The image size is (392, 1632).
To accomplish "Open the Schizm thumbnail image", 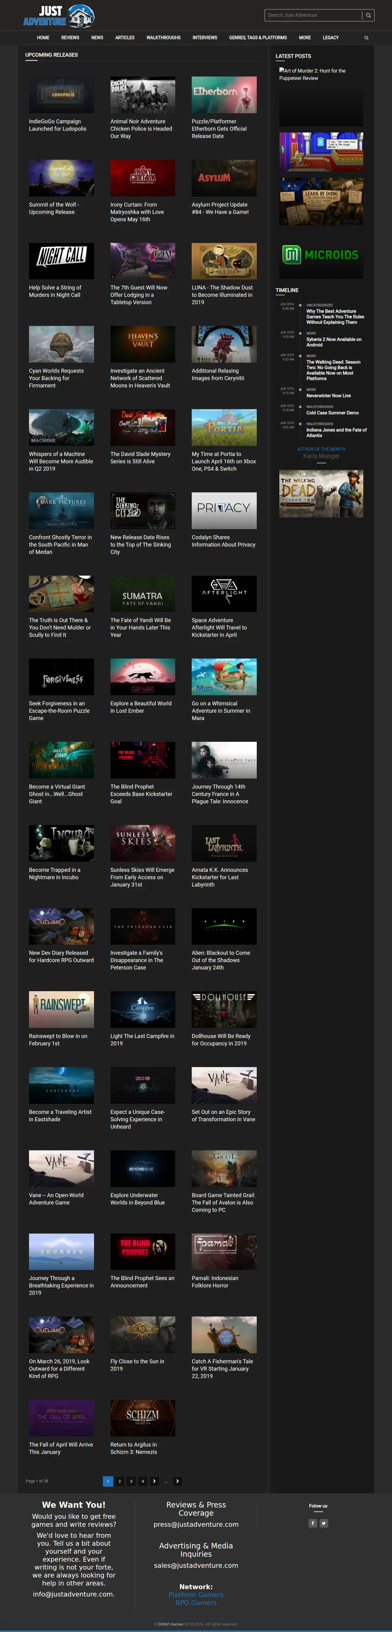I will point(143,1418).
